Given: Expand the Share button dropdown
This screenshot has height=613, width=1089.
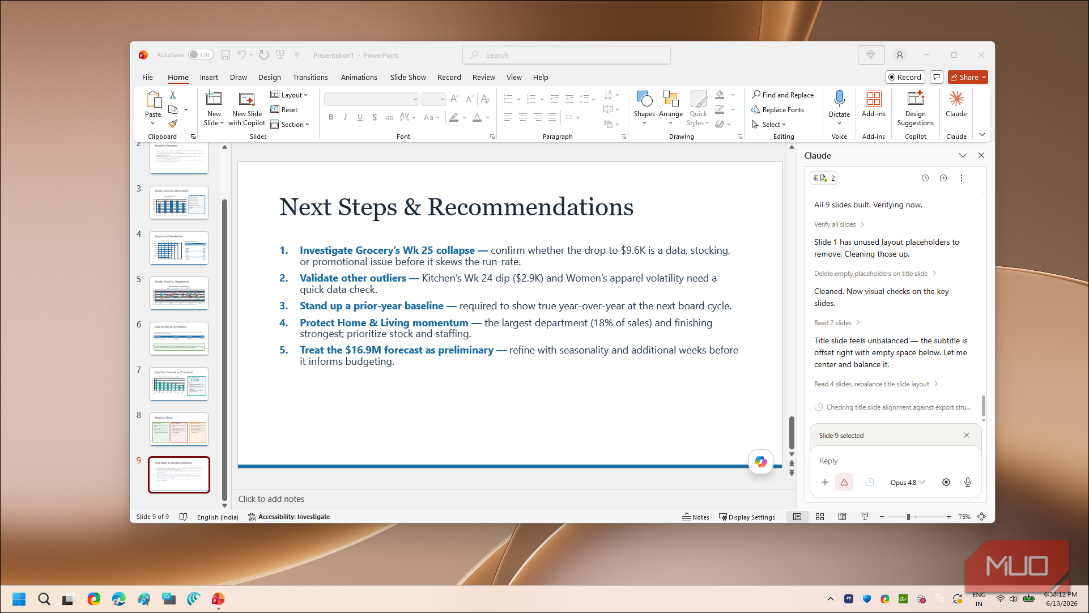Looking at the screenshot, I should [x=984, y=77].
